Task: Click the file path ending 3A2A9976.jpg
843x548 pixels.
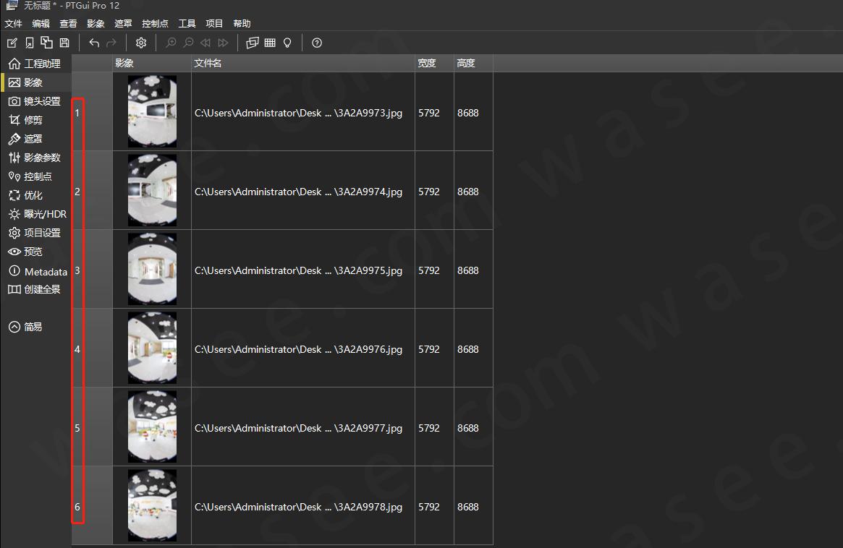Action: [x=298, y=349]
